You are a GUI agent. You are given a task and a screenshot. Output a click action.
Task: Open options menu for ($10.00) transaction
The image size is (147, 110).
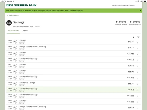[137, 60]
